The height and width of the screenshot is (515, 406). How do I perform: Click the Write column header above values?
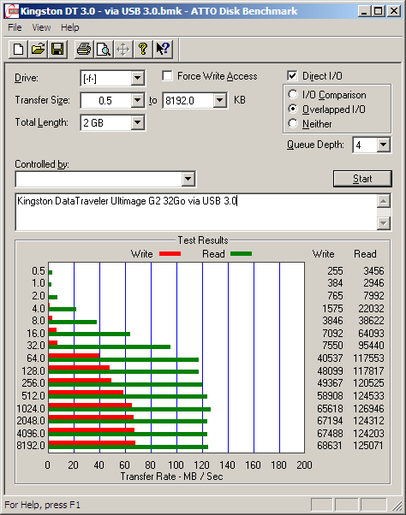pyautogui.click(x=323, y=254)
